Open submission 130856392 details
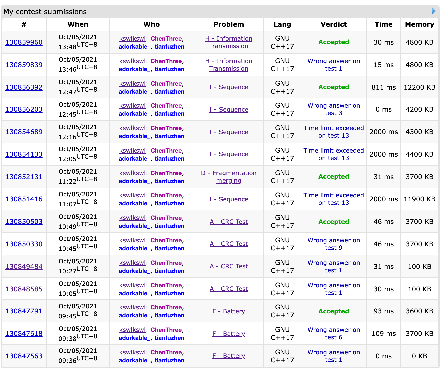The image size is (444, 376). [x=24, y=87]
